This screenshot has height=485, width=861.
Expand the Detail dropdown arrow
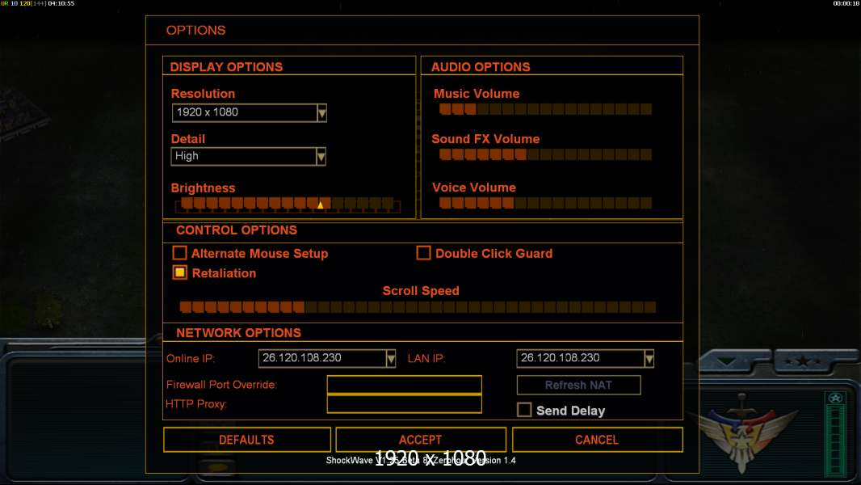(321, 157)
